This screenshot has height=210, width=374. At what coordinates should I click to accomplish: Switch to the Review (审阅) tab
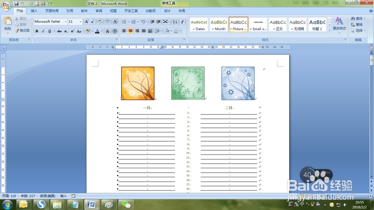coord(99,11)
